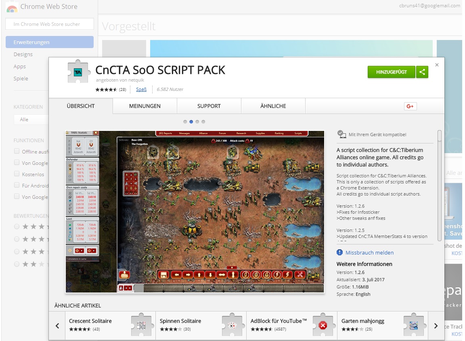Click the Missbrauch melden exclamation icon
This screenshot has width=465, height=341.
click(x=339, y=252)
